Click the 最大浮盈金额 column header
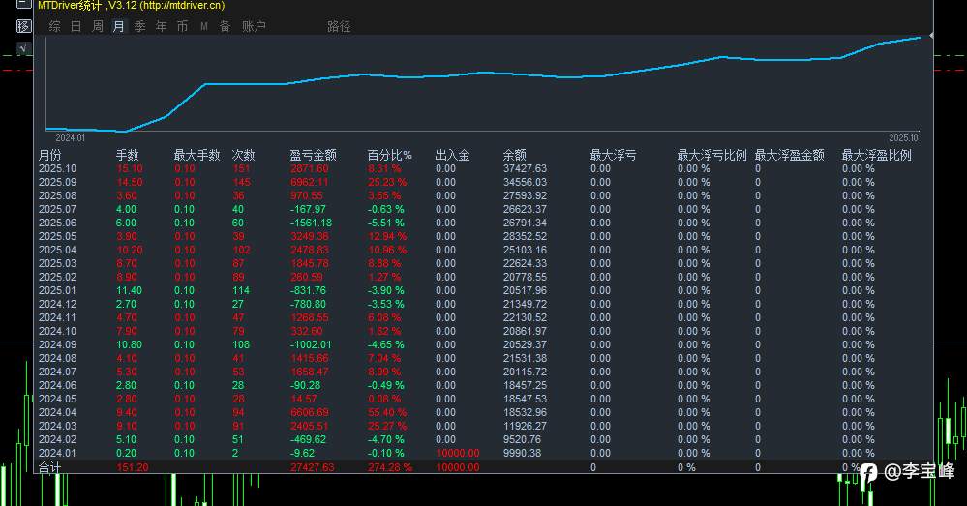Viewport: 967px width, 506px height. (x=790, y=155)
